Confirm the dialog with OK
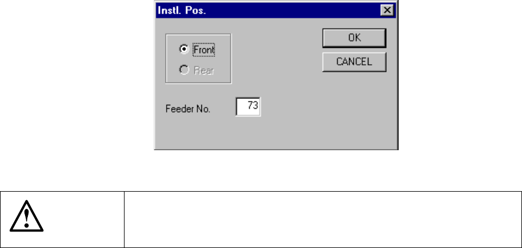522x248 pixels. coord(354,38)
